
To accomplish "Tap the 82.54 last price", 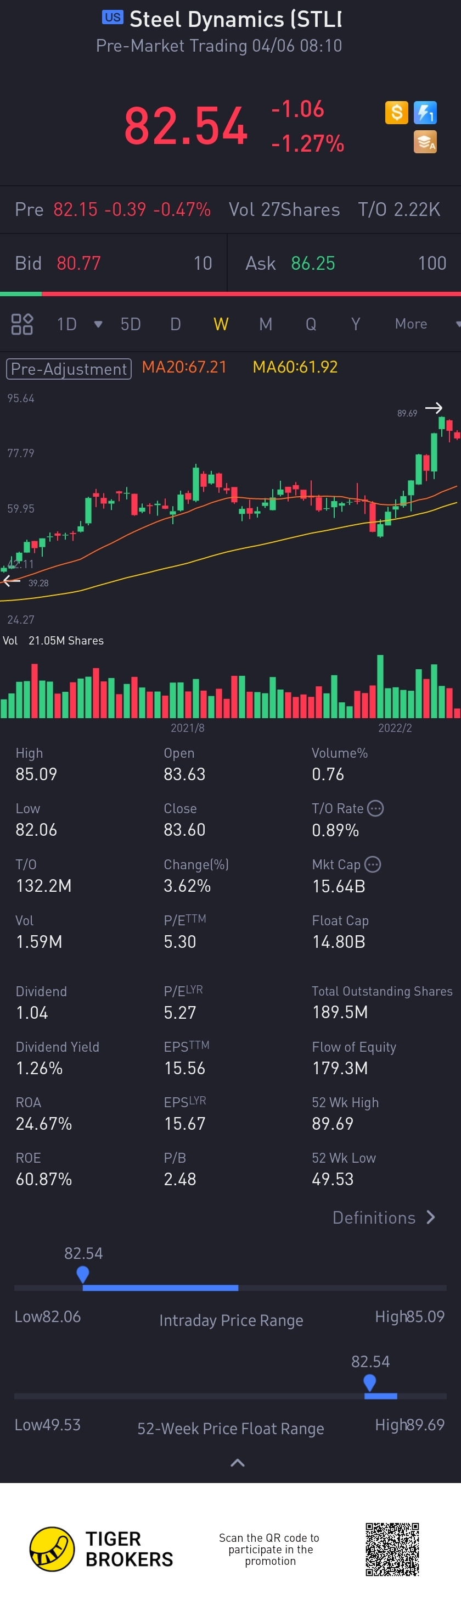I will pos(186,125).
